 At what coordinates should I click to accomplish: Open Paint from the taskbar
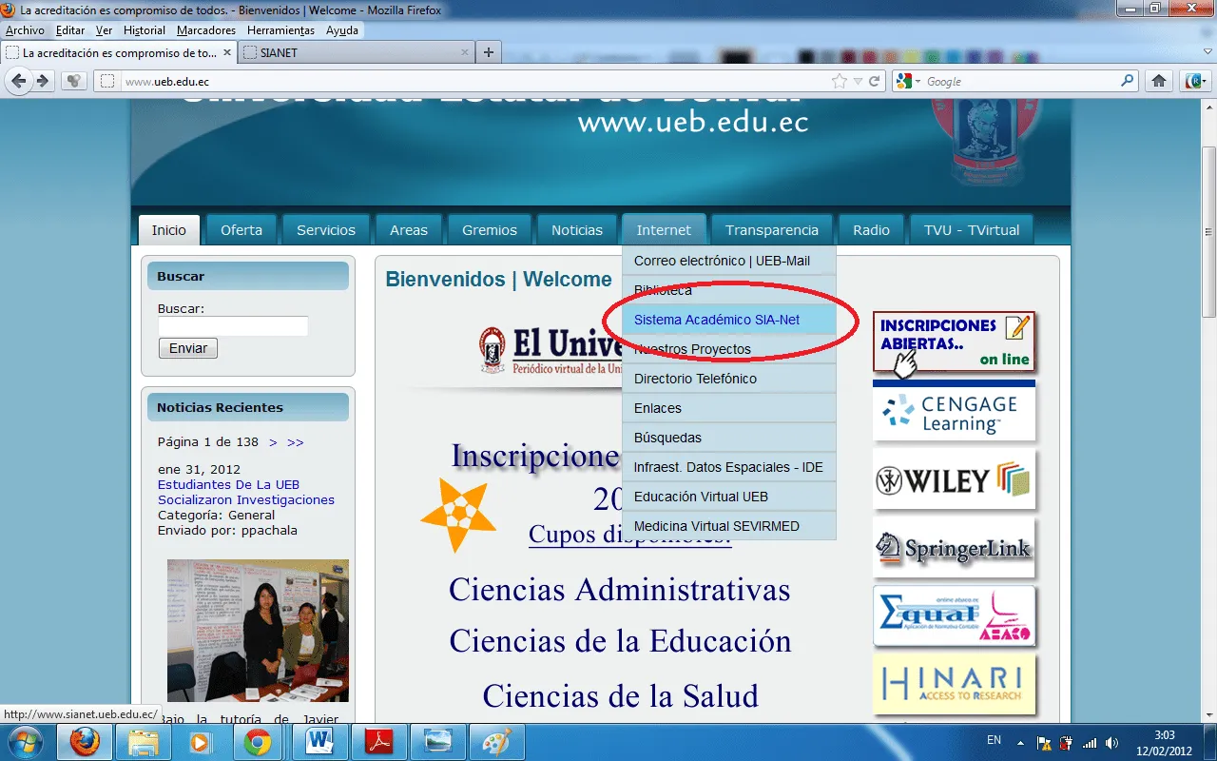coord(496,742)
